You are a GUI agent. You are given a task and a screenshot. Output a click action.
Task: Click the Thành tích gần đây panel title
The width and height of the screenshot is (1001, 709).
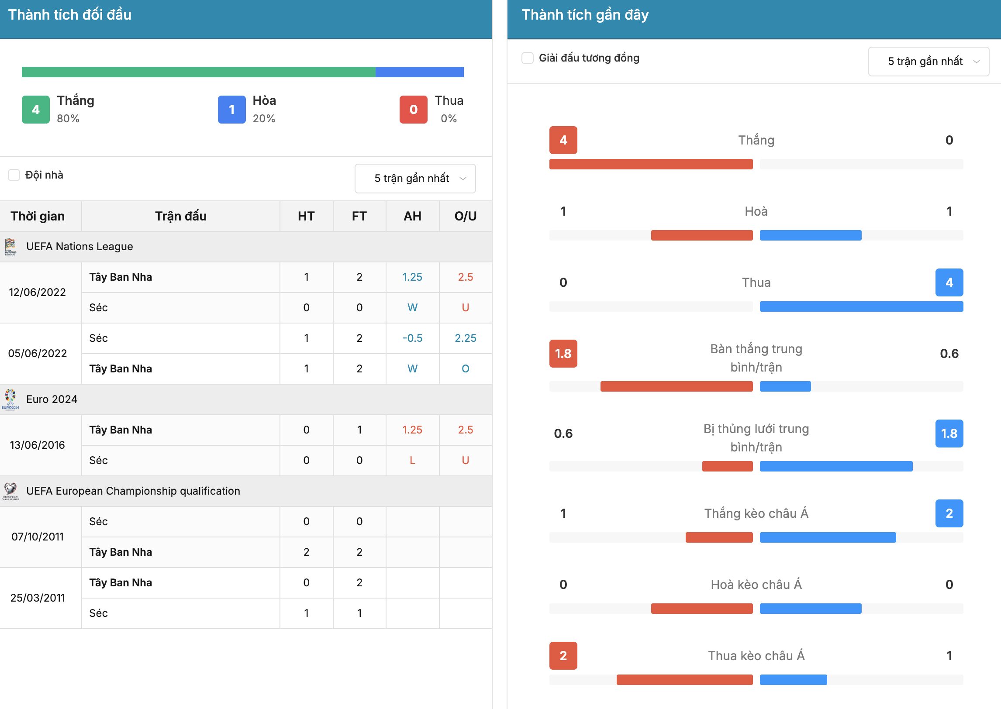coord(585,15)
